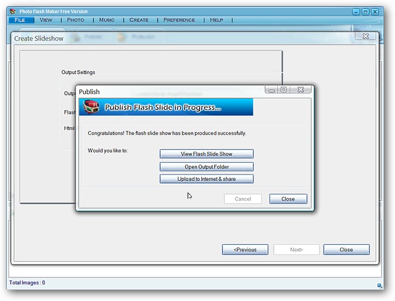Click Close button in Create Slideshow window
Screen dimensions: 395x301
pyautogui.click(x=346, y=249)
